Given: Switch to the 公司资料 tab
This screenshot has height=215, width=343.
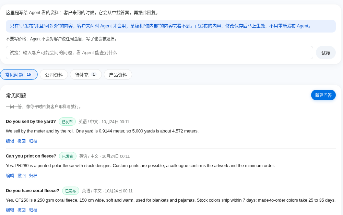Looking at the screenshot, I should coord(54,75).
